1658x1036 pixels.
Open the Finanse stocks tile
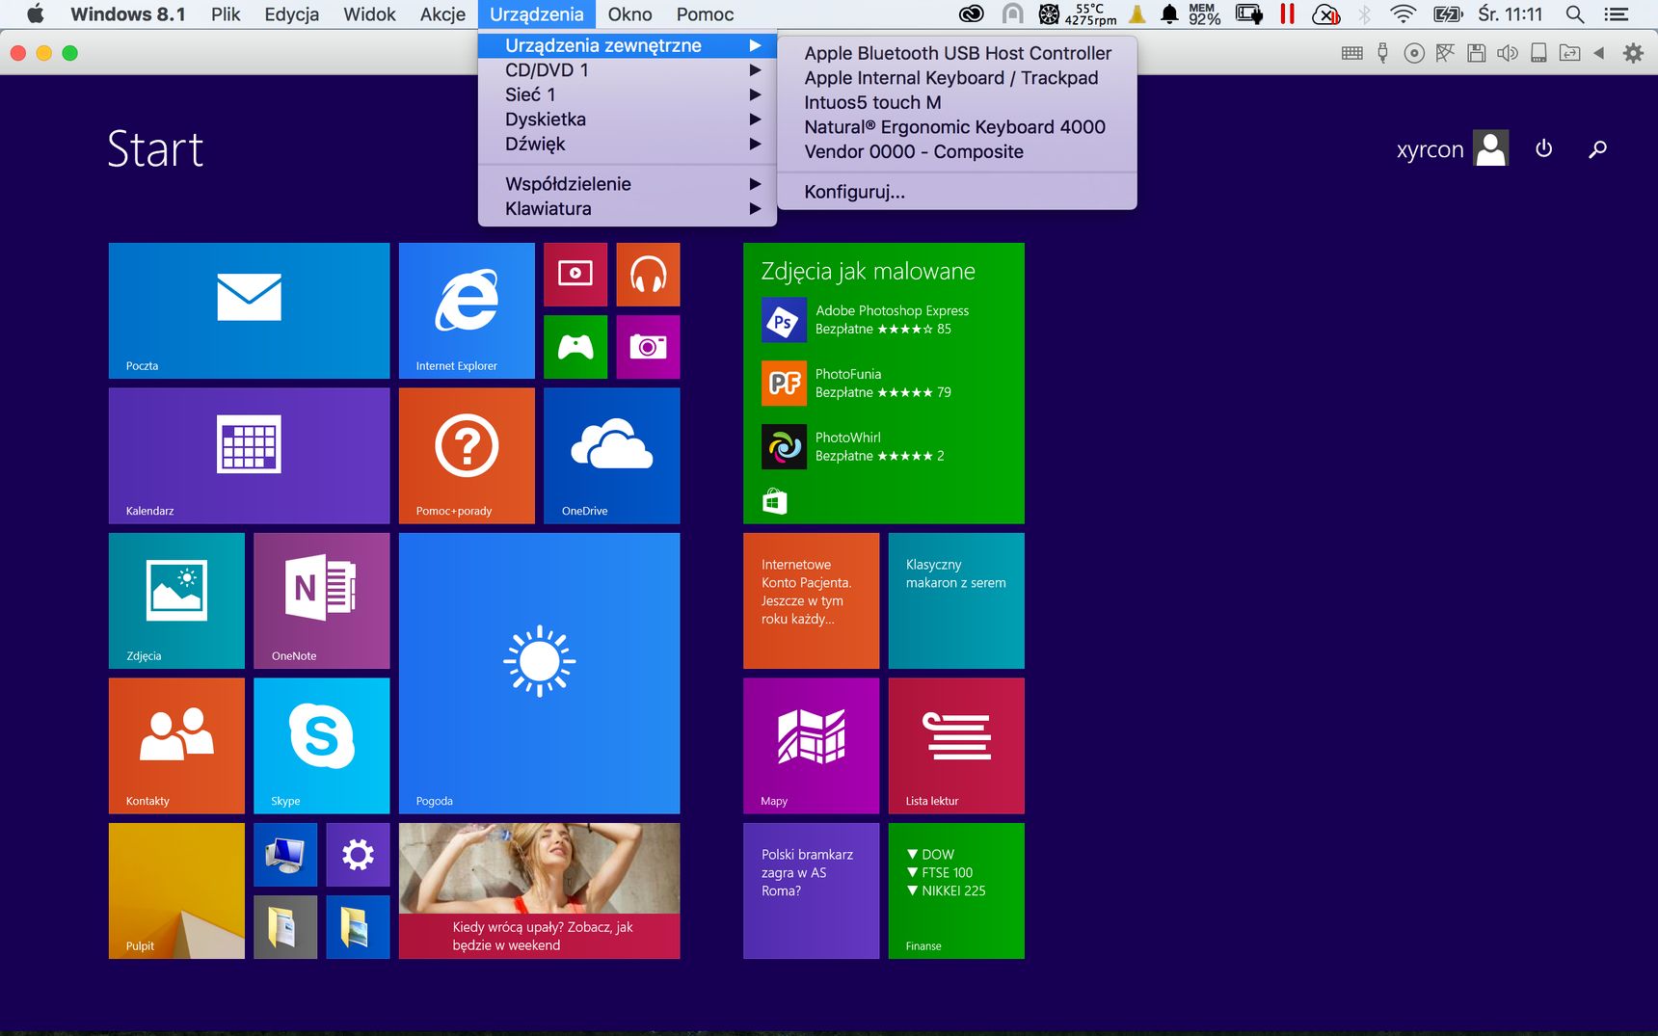956,890
